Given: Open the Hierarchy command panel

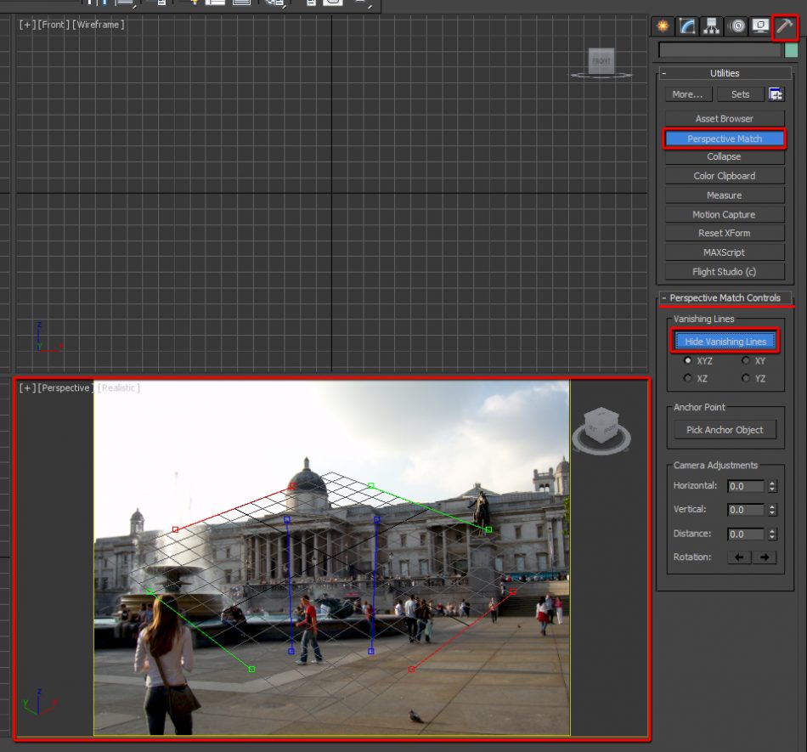Looking at the screenshot, I should pyautogui.click(x=711, y=25).
